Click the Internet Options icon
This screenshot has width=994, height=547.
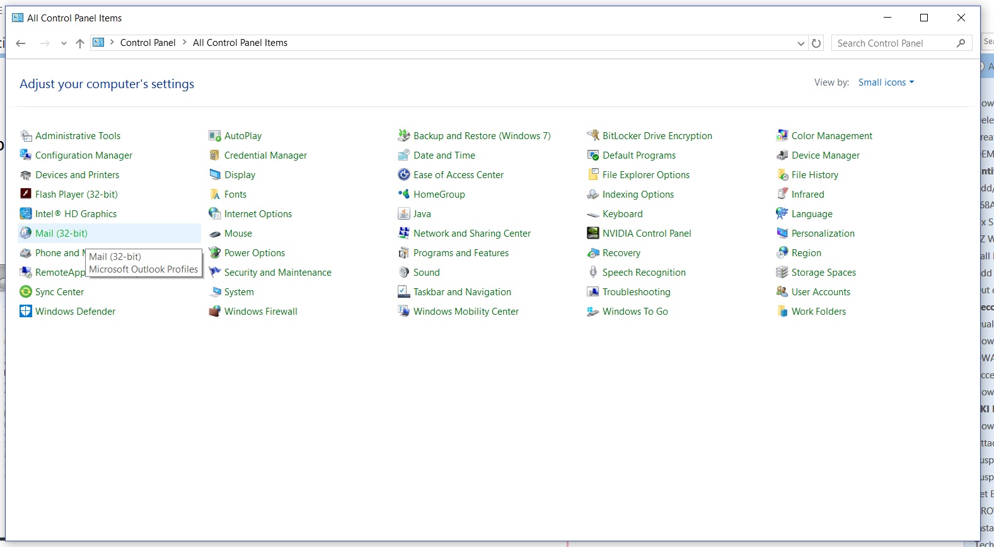tap(215, 214)
